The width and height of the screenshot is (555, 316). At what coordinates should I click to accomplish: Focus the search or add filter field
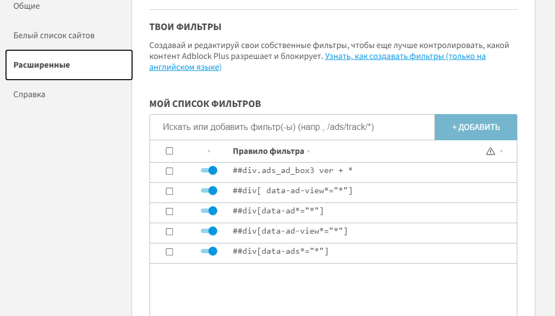point(292,127)
